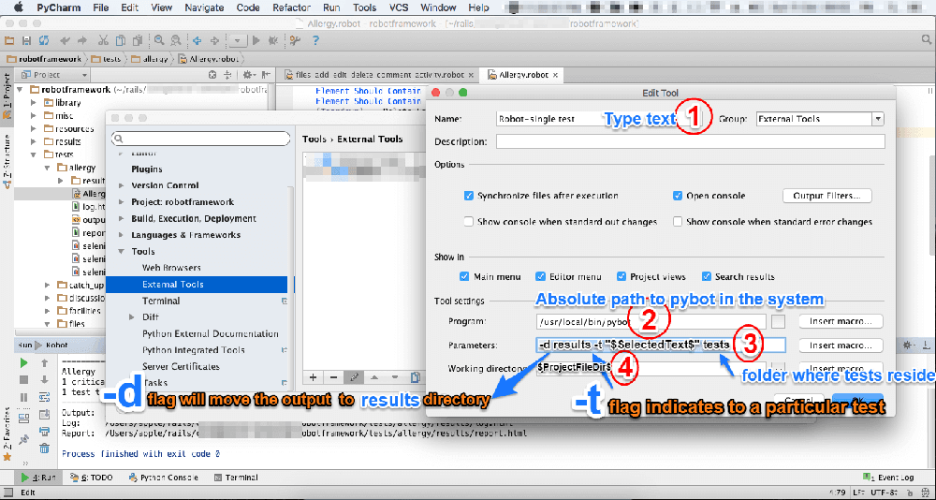Click Scroll from Source target icon
This screenshot has height=500, width=936.
point(212,75)
